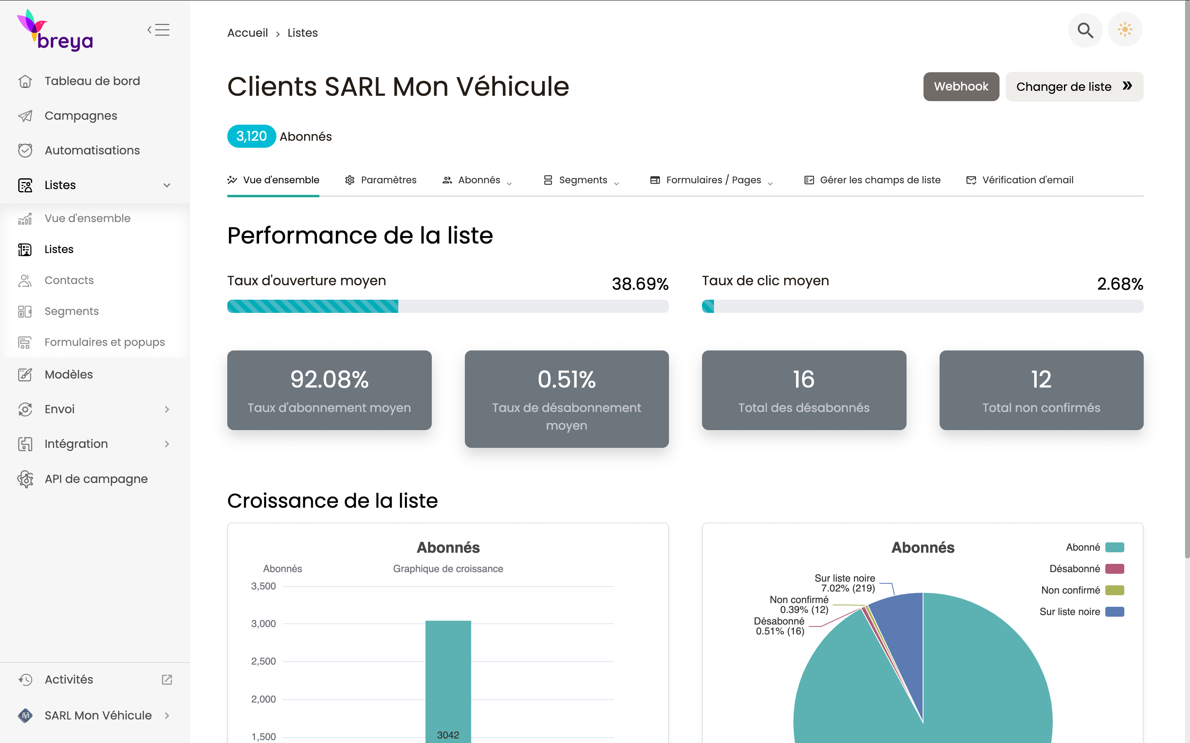Click the Automatisations clock icon
This screenshot has width=1190, height=743.
click(25, 150)
